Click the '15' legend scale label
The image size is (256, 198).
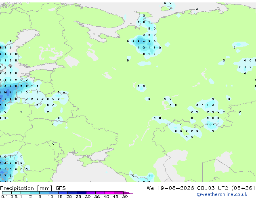coord(60,196)
